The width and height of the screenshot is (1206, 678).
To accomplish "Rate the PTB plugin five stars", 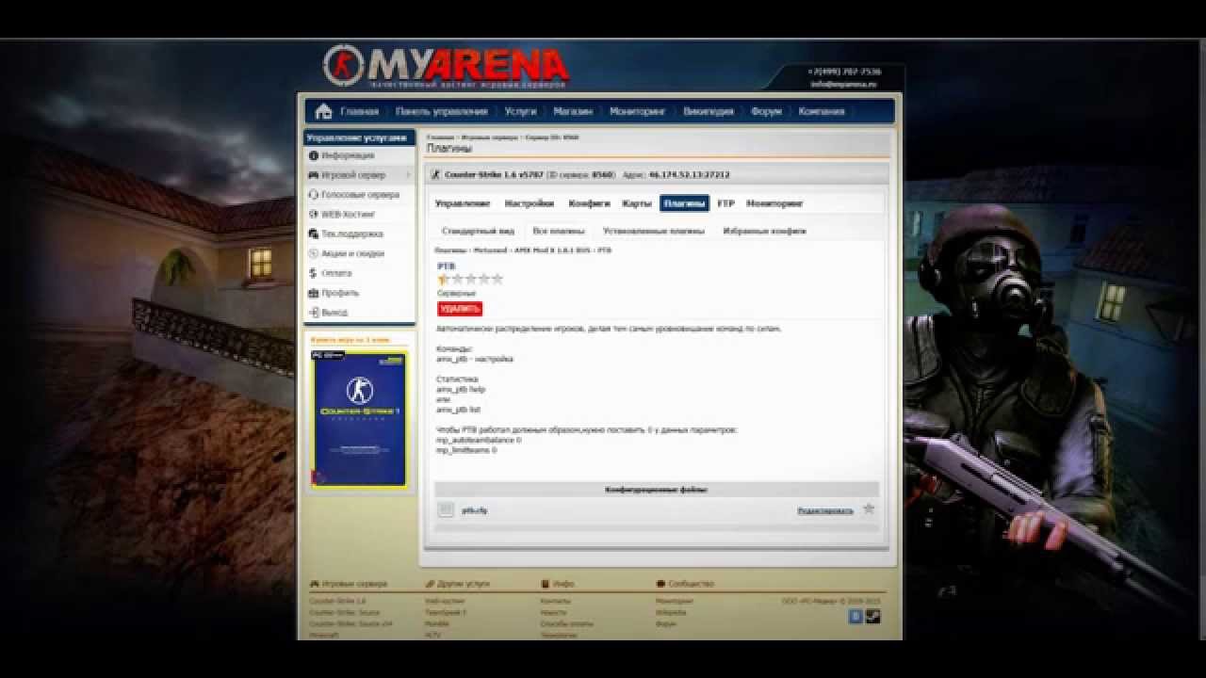I will (497, 279).
